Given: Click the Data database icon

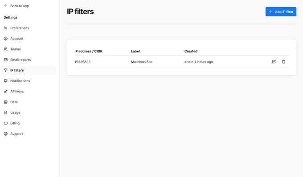Looking at the screenshot, I should coord(6,102).
